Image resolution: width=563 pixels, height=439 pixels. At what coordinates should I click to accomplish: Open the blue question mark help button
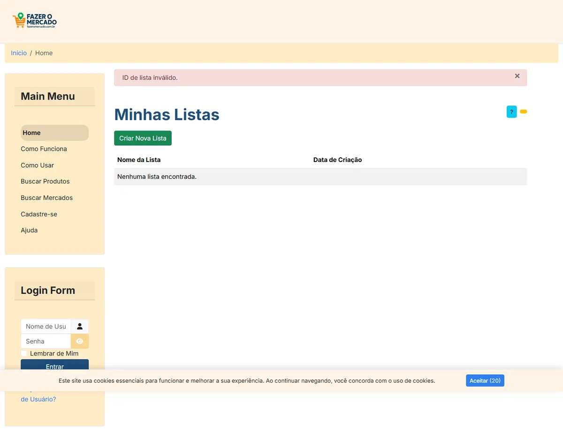[x=511, y=112]
